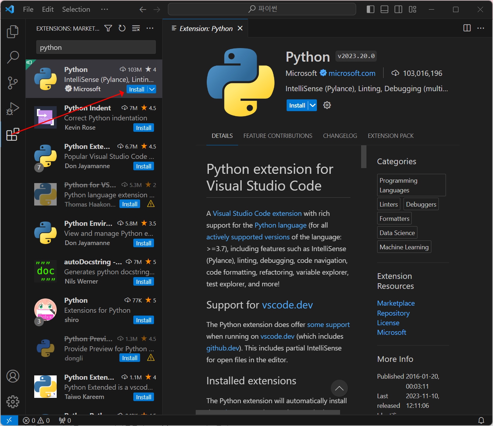Toggle the bottom panel visibility
The height and width of the screenshot is (426, 493).
[x=384, y=10]
